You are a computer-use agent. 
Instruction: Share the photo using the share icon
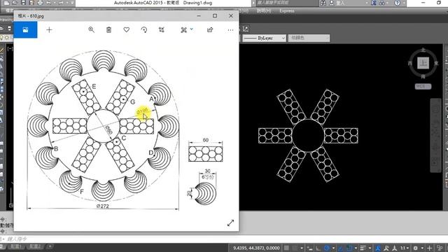(x=210, y=29)
